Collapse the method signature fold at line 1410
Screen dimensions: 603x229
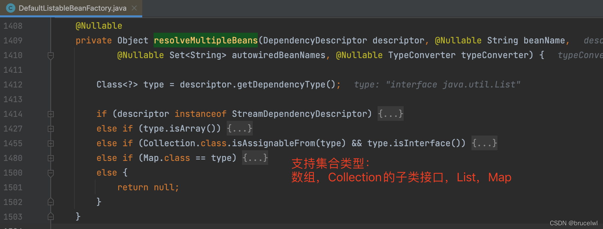click(51, 56)
